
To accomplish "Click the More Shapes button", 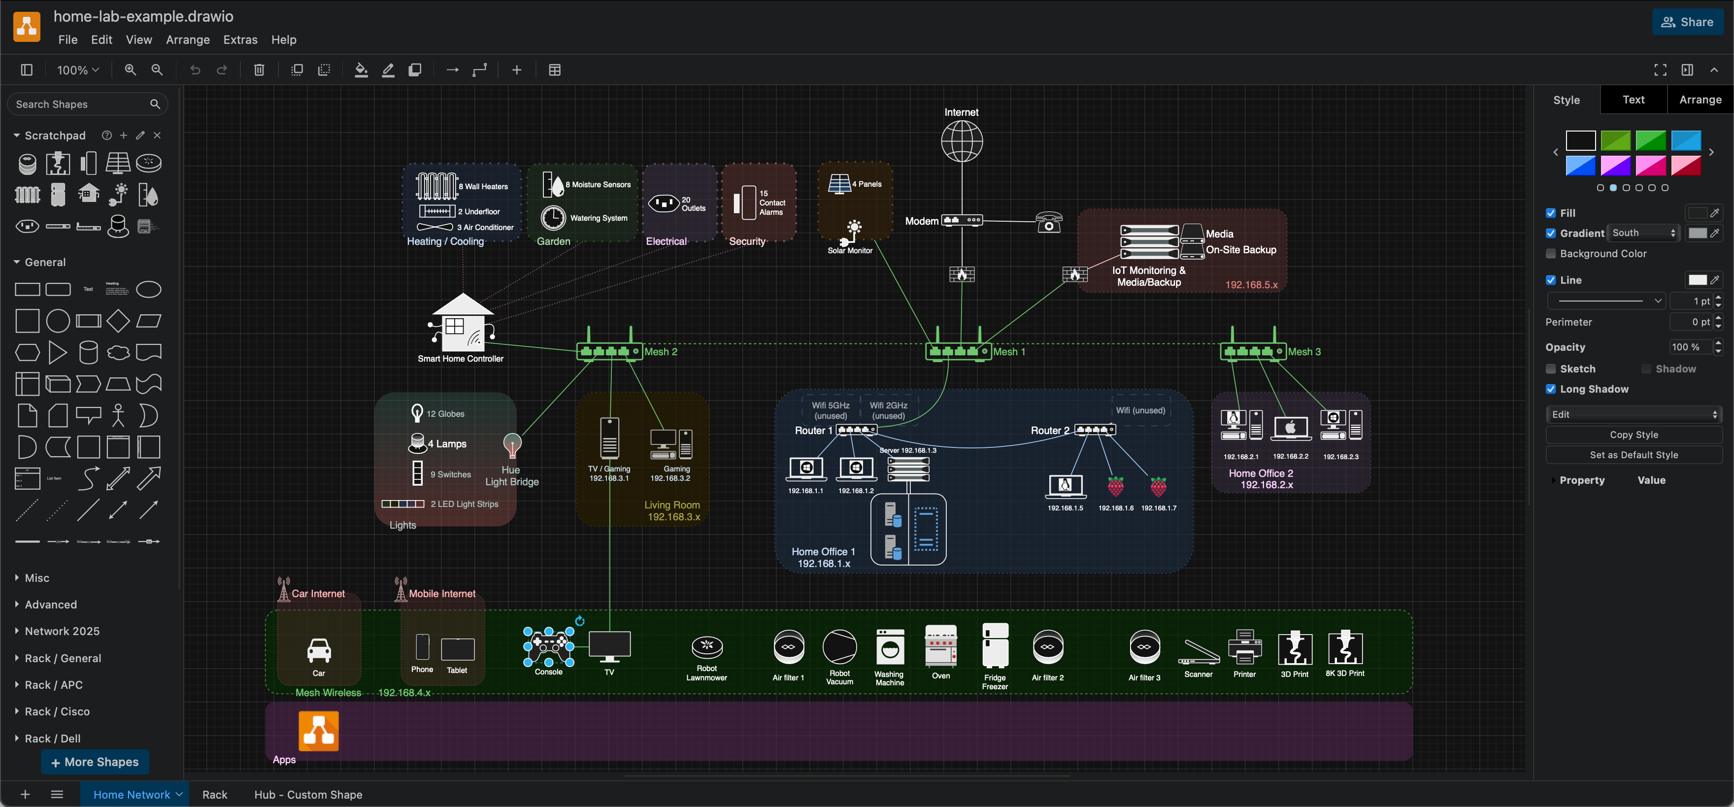I will [95, 762].
